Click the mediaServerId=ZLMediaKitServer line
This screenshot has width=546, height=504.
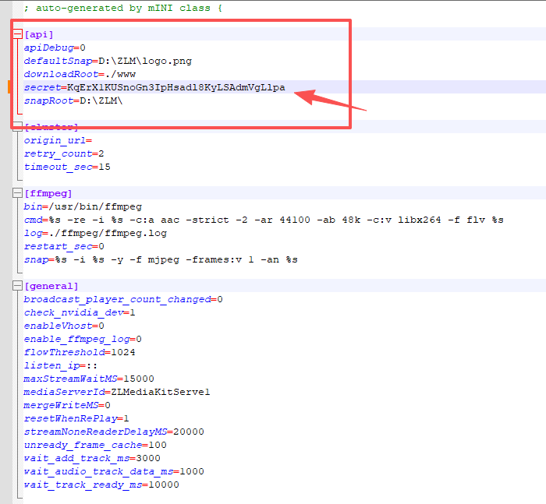(117, 392)
